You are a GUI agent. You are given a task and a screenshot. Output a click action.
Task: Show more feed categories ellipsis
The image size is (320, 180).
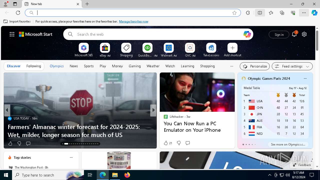coord(231,66)
